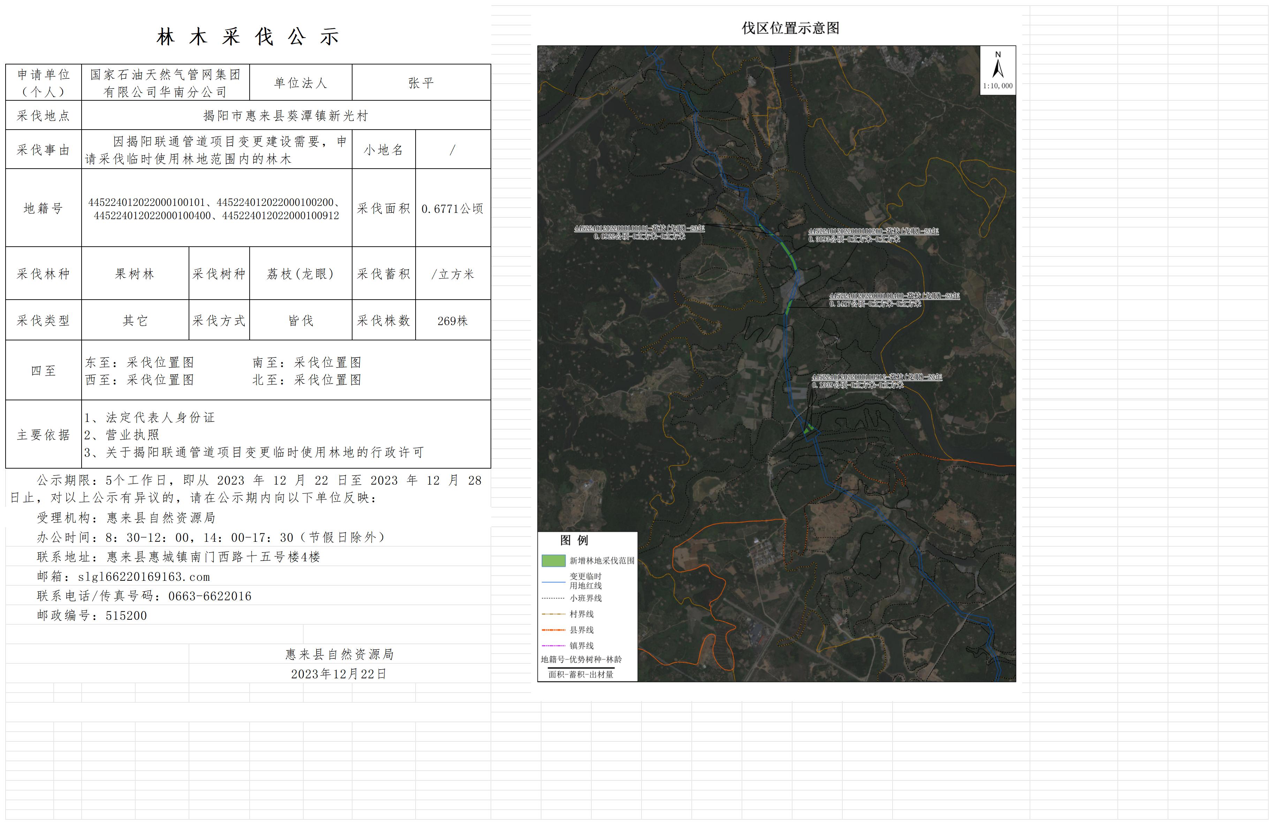Click the dotted 小班界线 legend symbol
This screenshot has width=1274, height=825.
553,598
